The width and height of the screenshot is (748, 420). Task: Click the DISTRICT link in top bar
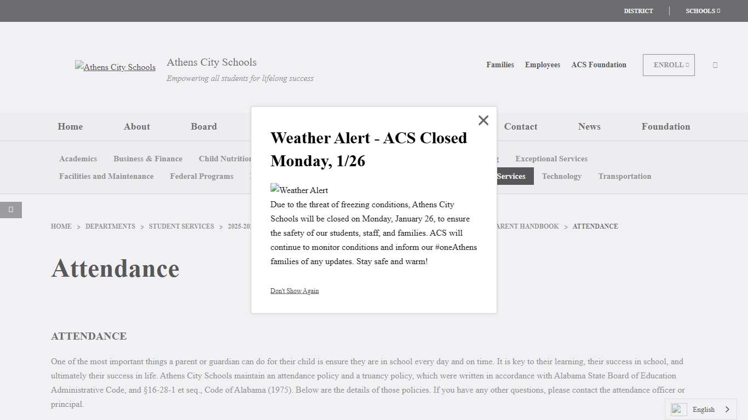[x=638, y=11]
